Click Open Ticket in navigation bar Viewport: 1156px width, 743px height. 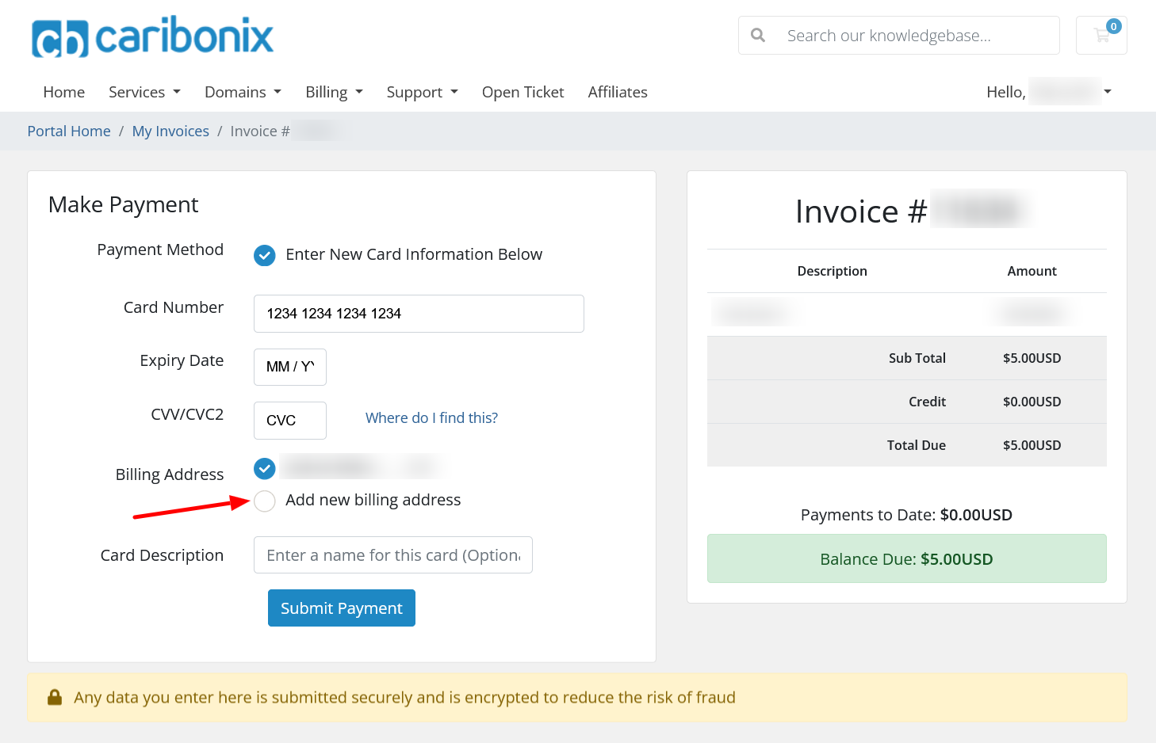(x=522, y=92)
